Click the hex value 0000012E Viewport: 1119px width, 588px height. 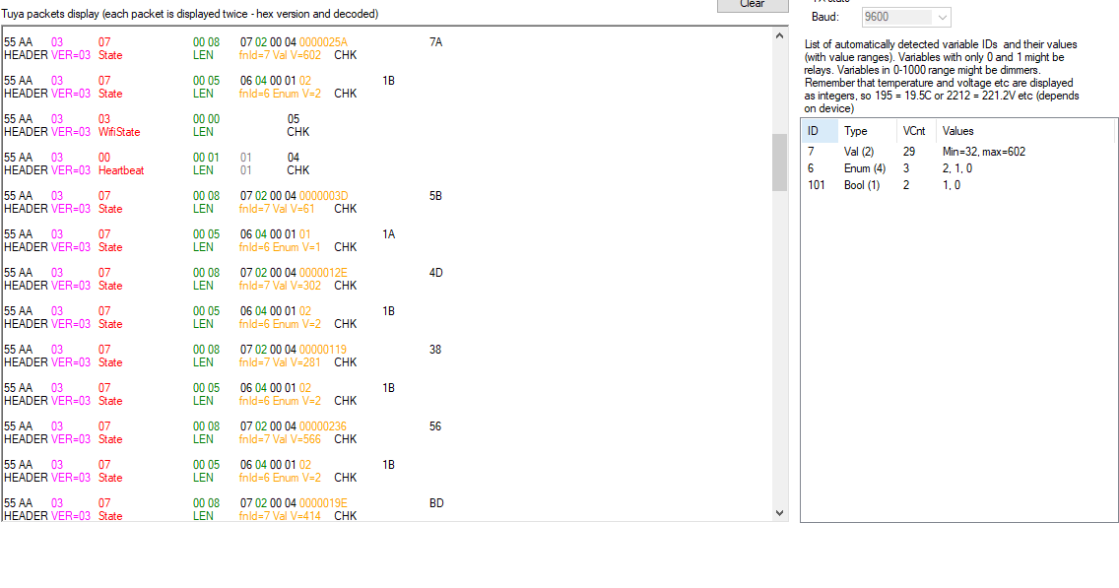click(323, 273)
